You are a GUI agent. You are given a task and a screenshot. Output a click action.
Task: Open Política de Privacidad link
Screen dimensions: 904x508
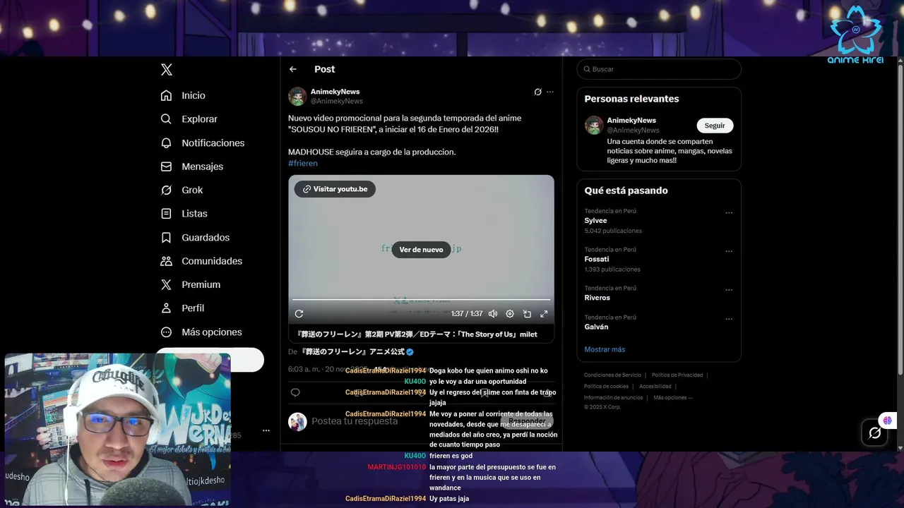[677, 375]
